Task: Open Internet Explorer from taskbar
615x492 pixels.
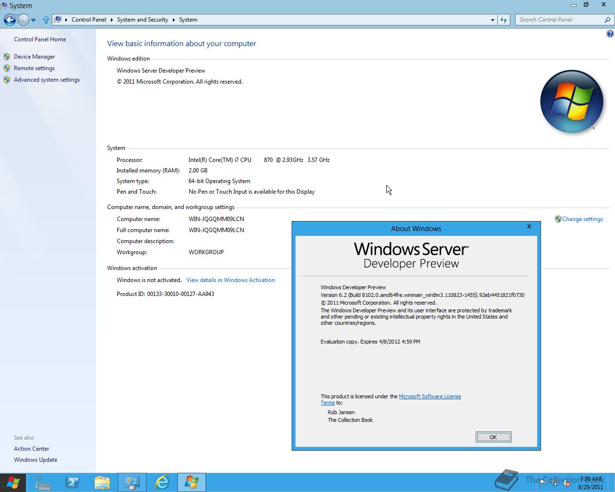Action: [162, 482]
